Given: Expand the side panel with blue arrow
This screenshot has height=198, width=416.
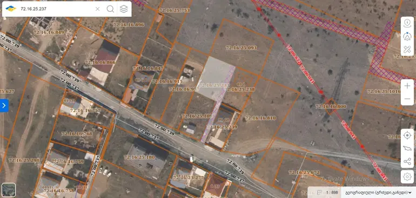Looking at the screenshot, I should point(4,106).
